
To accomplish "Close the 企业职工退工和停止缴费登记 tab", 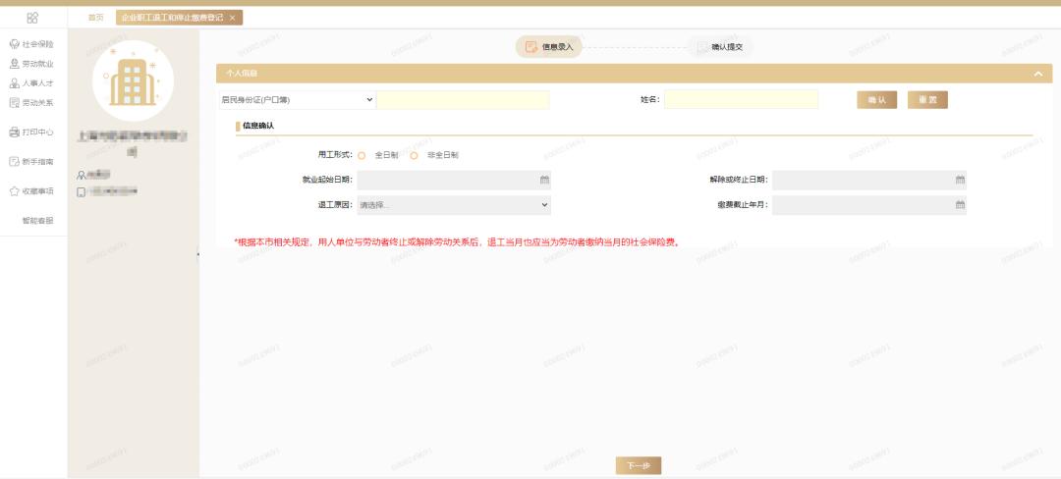I will coord(232,19).
